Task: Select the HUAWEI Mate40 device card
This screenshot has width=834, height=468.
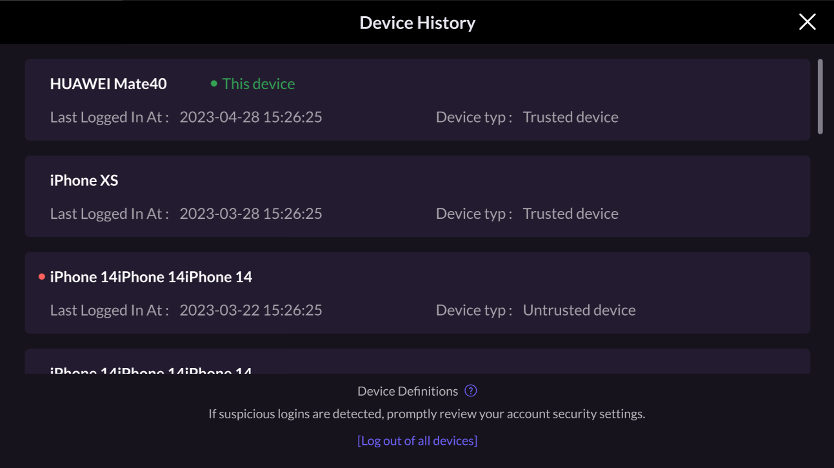Action: [417, 99]
